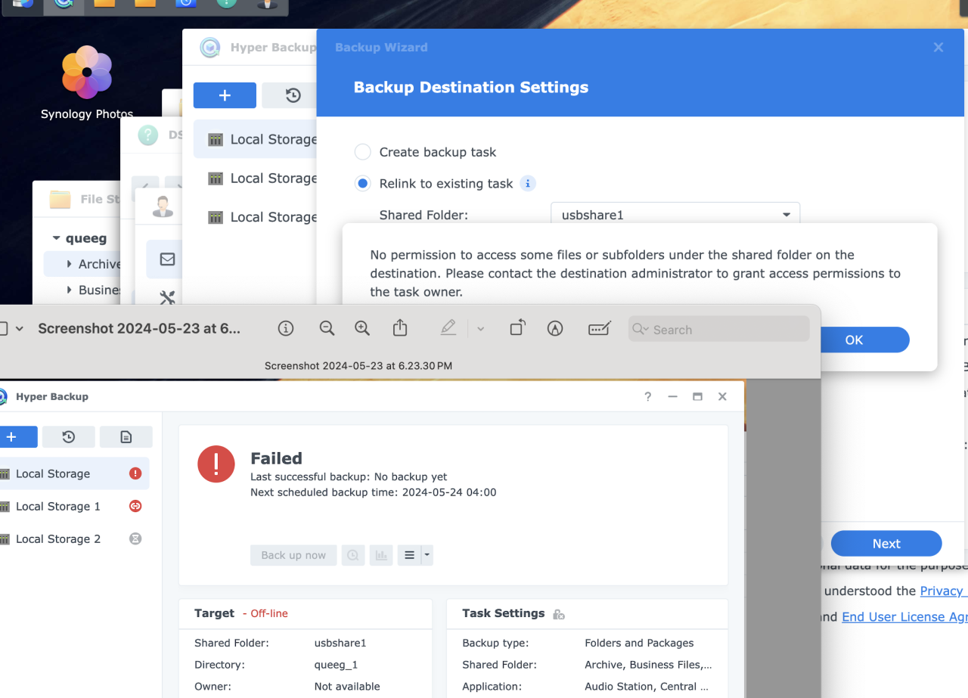The height and width of the screenshot is (698, 968).
Task: Click the restore clock icon in screenshot Hyper Backup
Action: click(69, 437)
